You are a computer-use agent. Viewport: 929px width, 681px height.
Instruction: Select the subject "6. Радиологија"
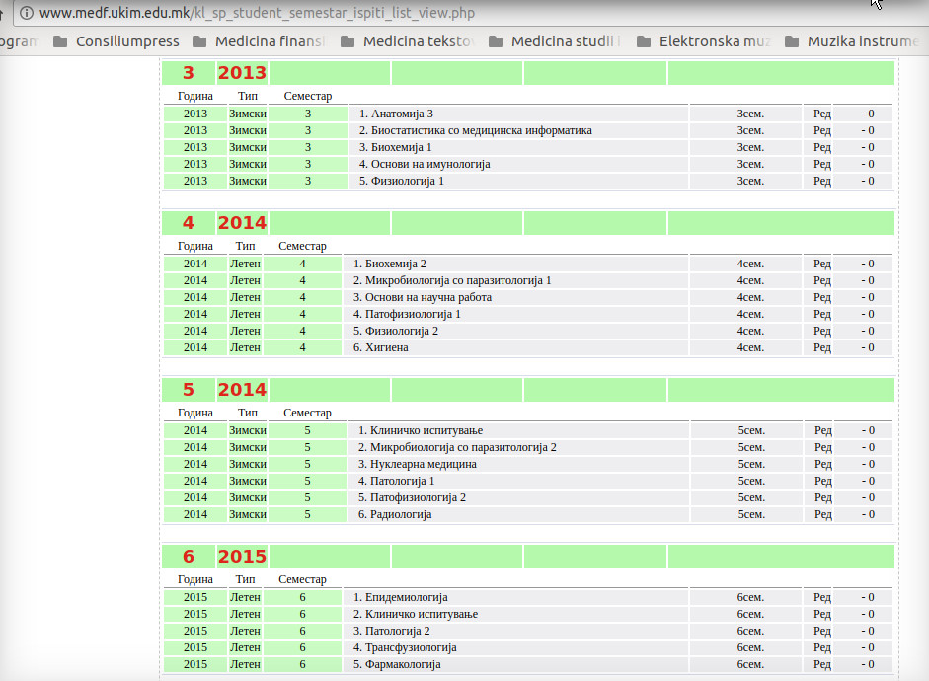tap(395, 514)
